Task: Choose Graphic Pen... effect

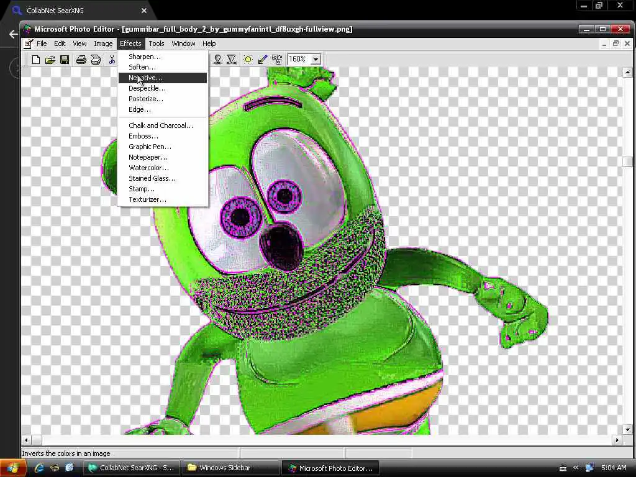Action: (163, 147)
